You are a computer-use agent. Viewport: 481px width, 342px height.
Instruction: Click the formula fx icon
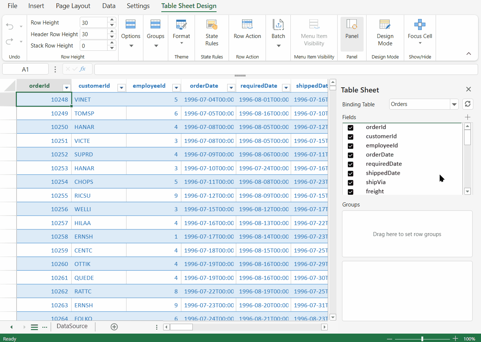[83, 69]
